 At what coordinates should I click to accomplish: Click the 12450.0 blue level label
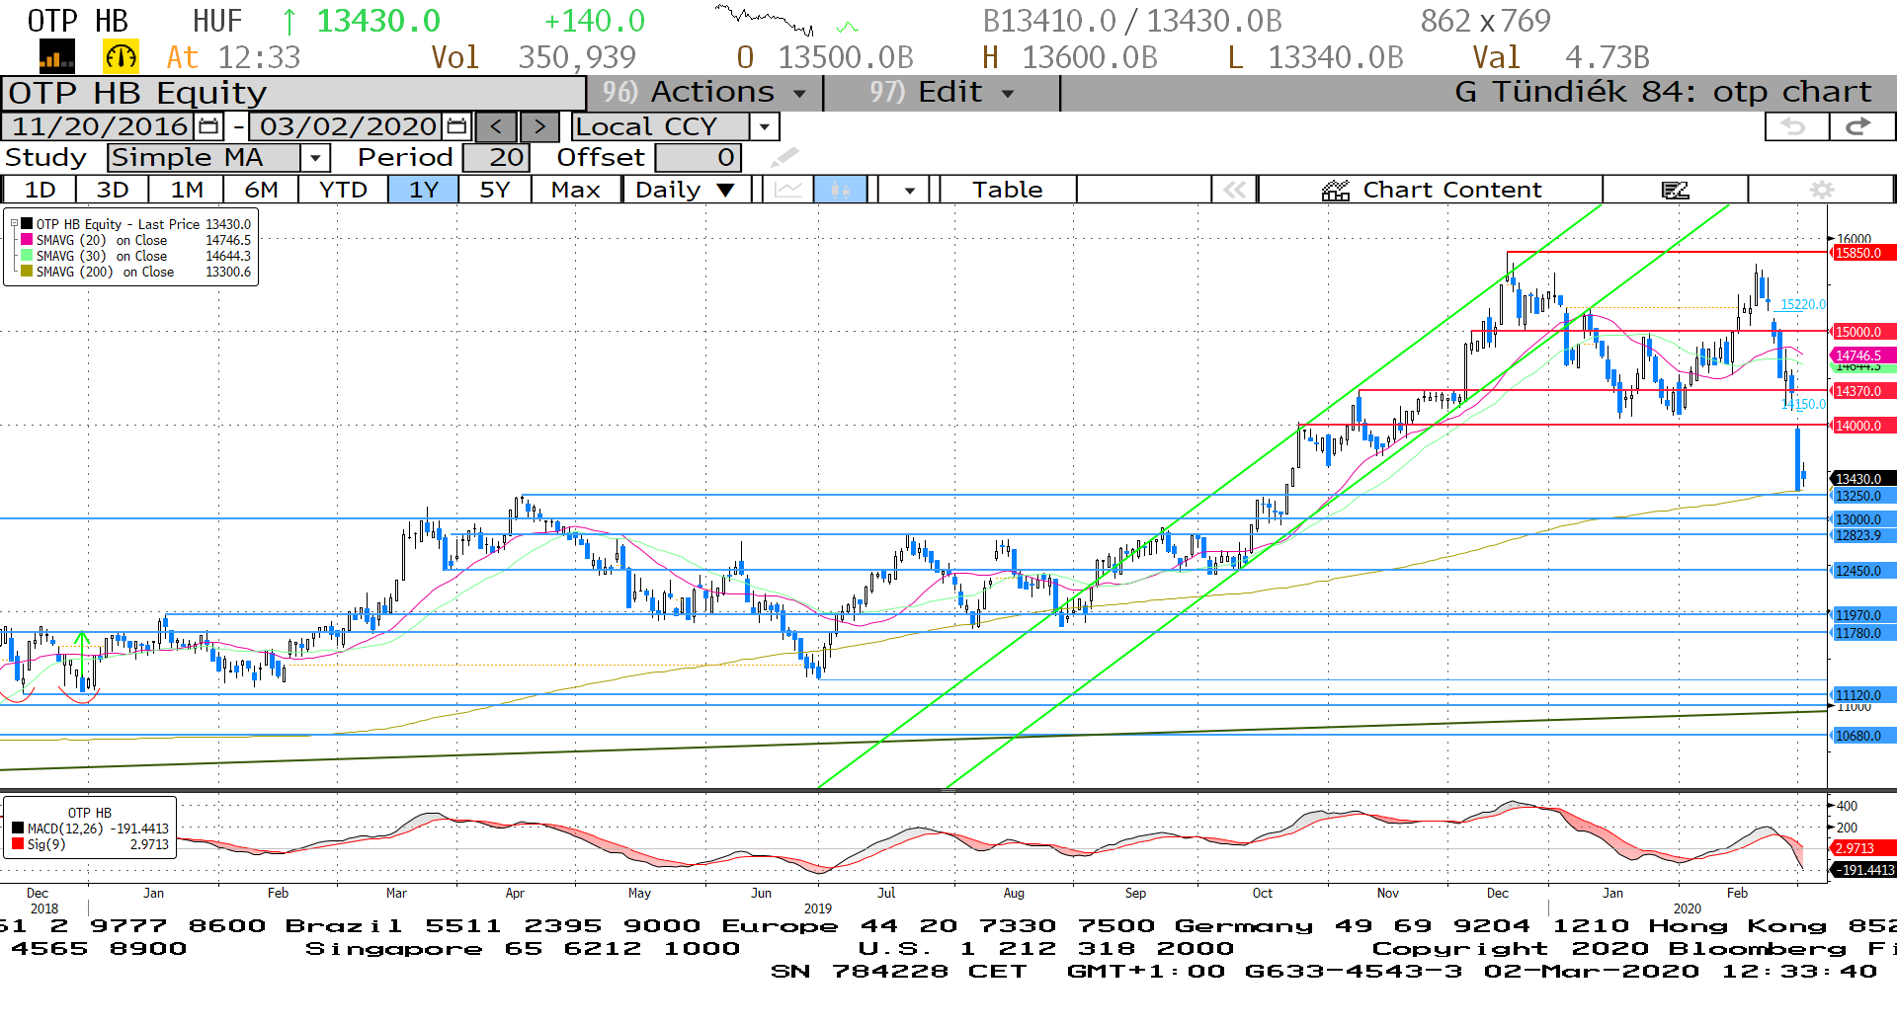tap(1862, 571)
